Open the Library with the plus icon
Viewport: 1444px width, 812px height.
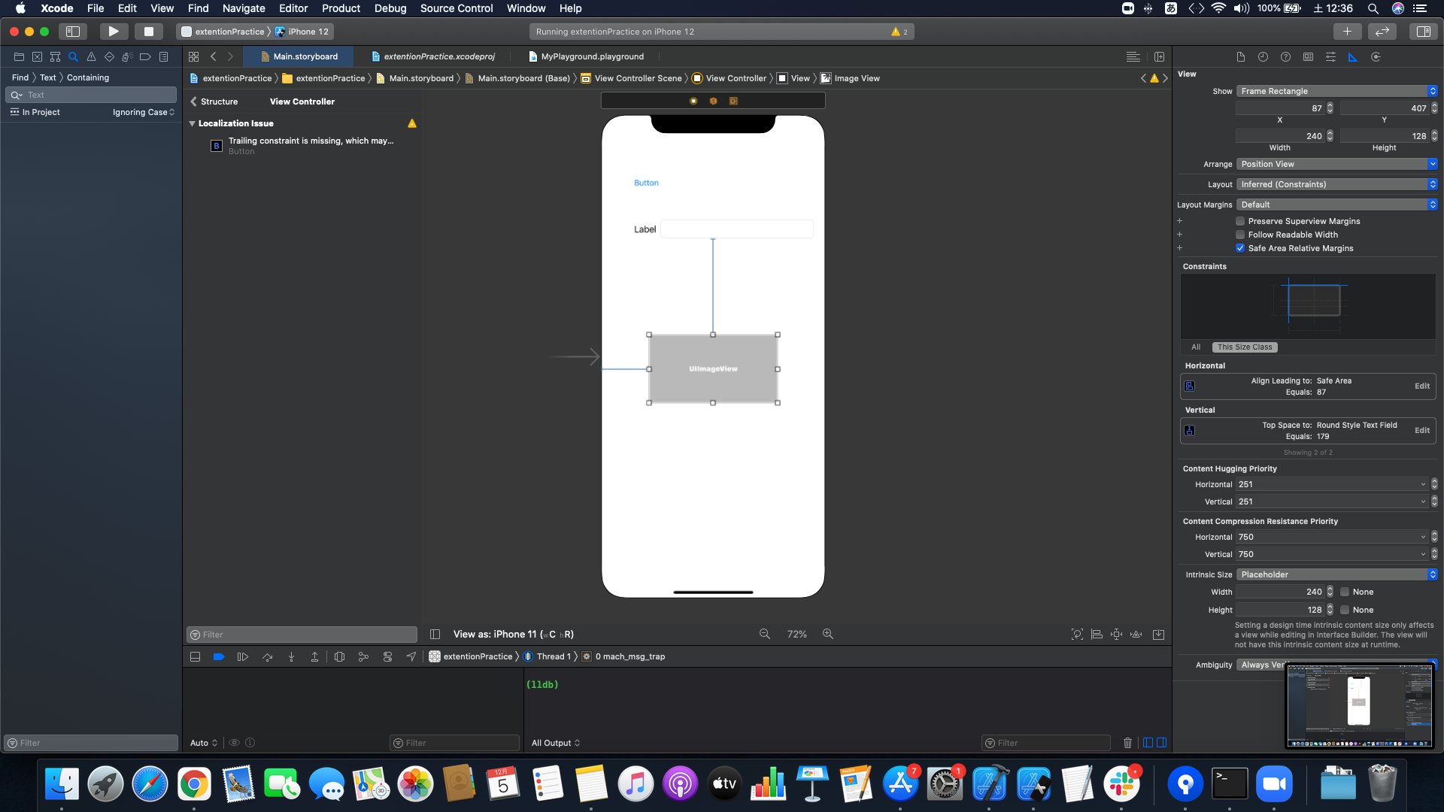point(1346,32)
